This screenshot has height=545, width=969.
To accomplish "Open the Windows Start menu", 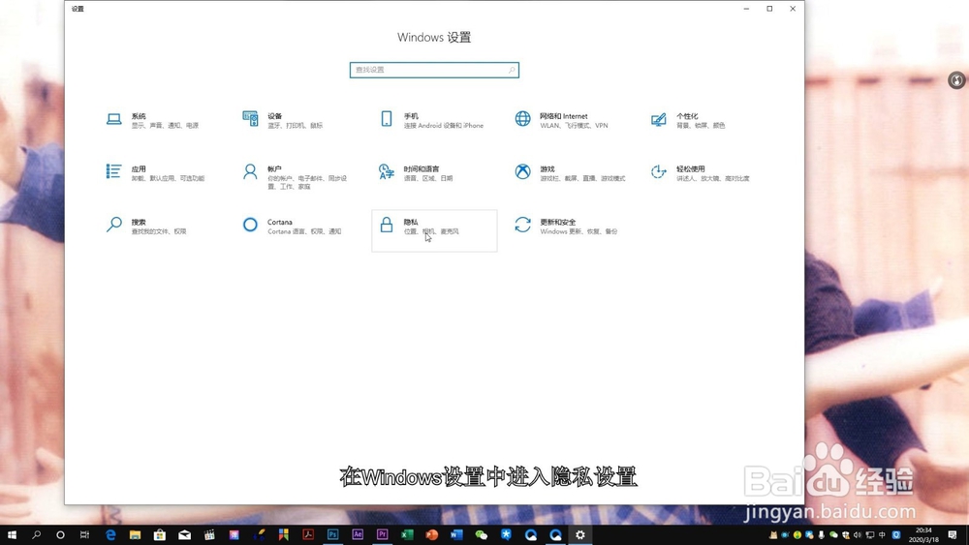I will 12,534.
